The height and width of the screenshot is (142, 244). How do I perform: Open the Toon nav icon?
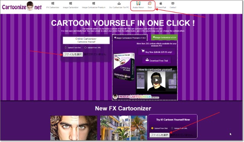point(150,3)
